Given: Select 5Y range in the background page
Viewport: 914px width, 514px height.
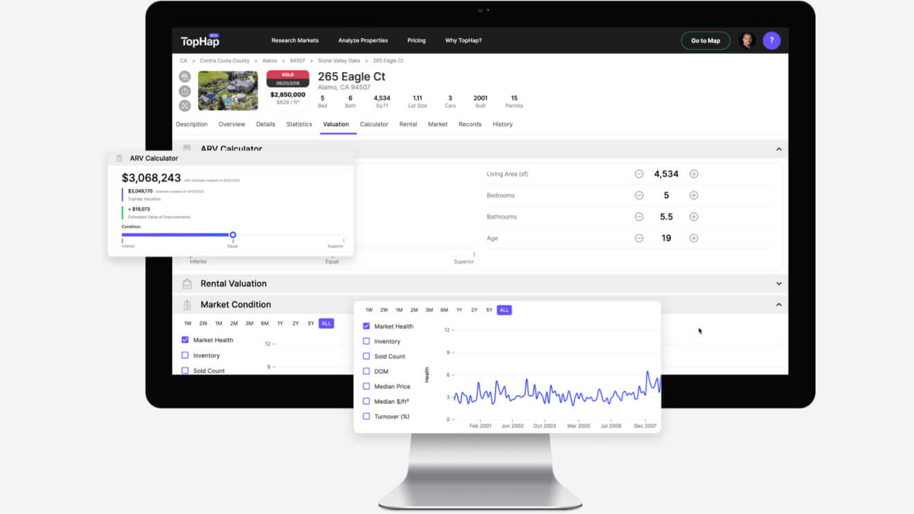Looking at the screenshot, I should pyautogui.click(x=311, y=324).
